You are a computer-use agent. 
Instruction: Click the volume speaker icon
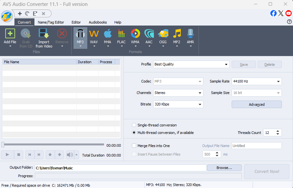pos(70,155)
